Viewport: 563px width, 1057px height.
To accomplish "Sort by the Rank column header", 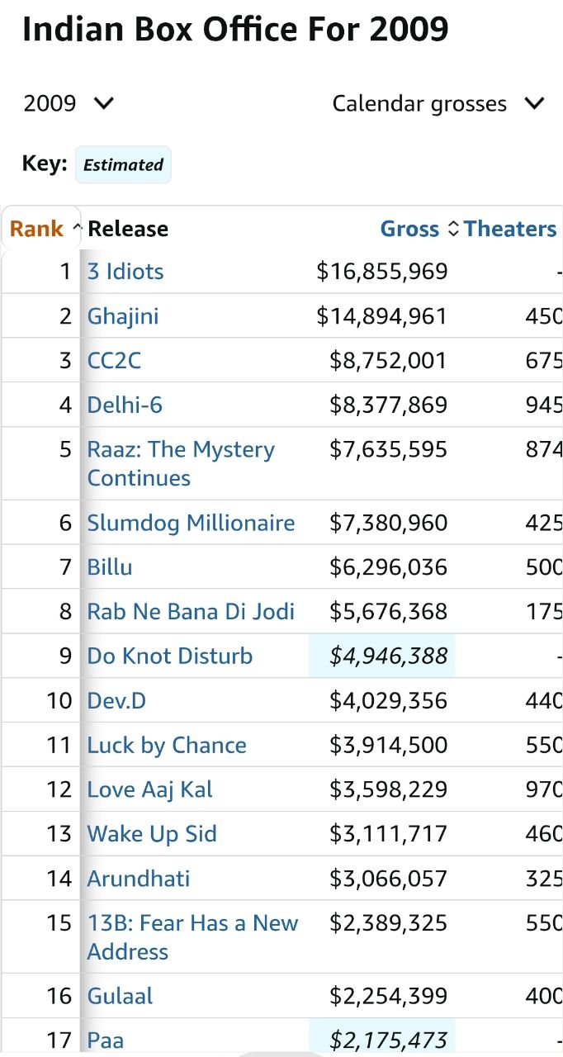I will pos(37,229).
